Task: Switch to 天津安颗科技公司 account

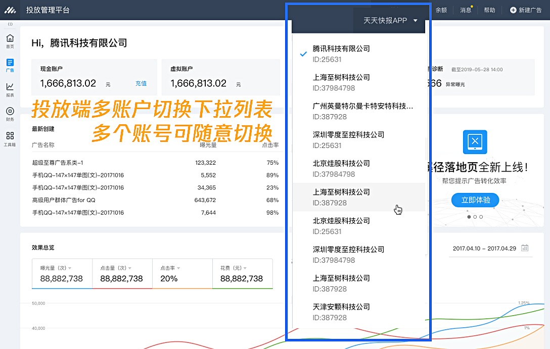Action: tap(358, 312)
